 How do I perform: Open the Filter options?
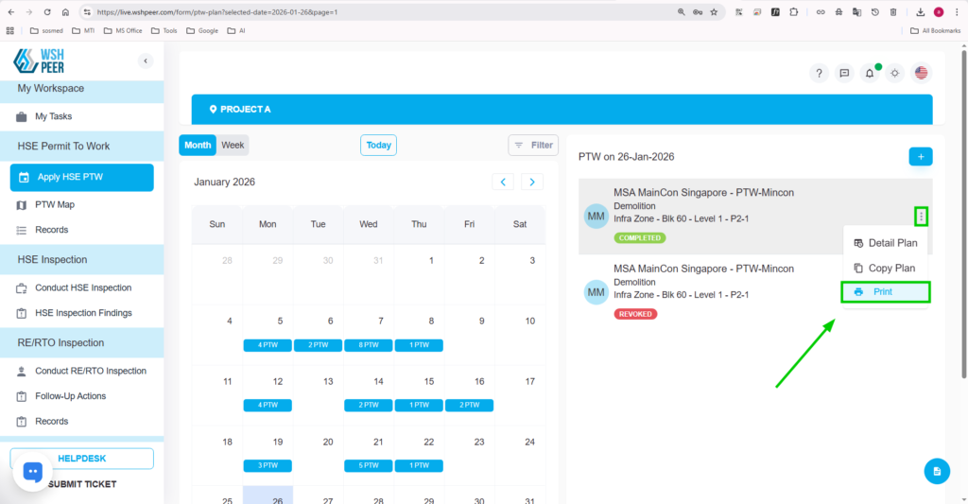[x=533, y=145]
